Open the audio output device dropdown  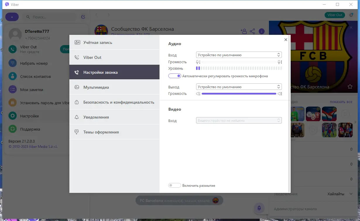tap(239, 87)
